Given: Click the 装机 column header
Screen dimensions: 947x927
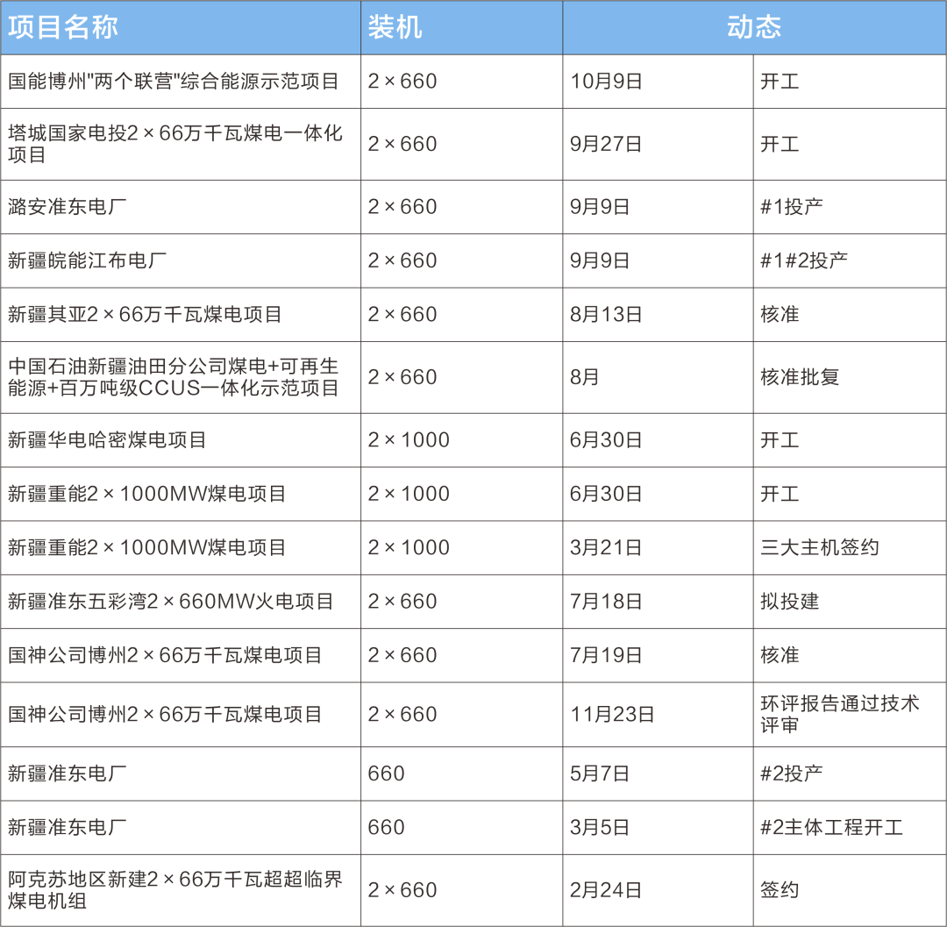Looking at the screenshot, I should (x=462, y=28).
